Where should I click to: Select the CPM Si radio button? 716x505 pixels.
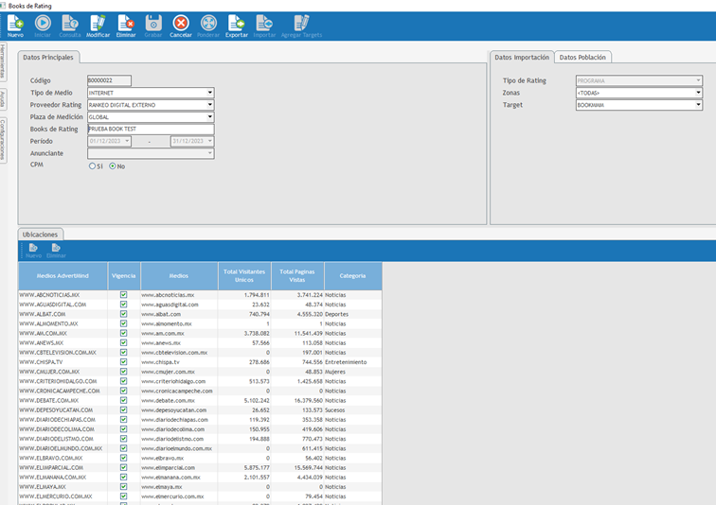92,166
